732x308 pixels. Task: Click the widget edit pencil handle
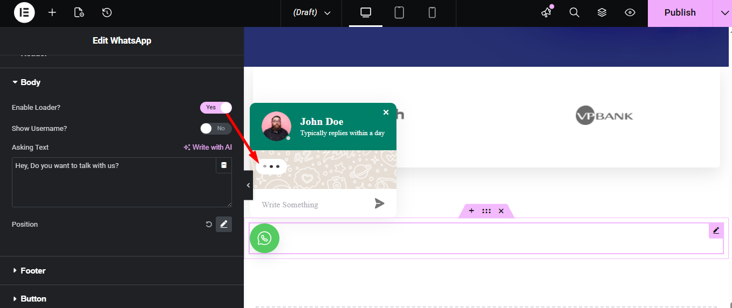tap(716, 230)
